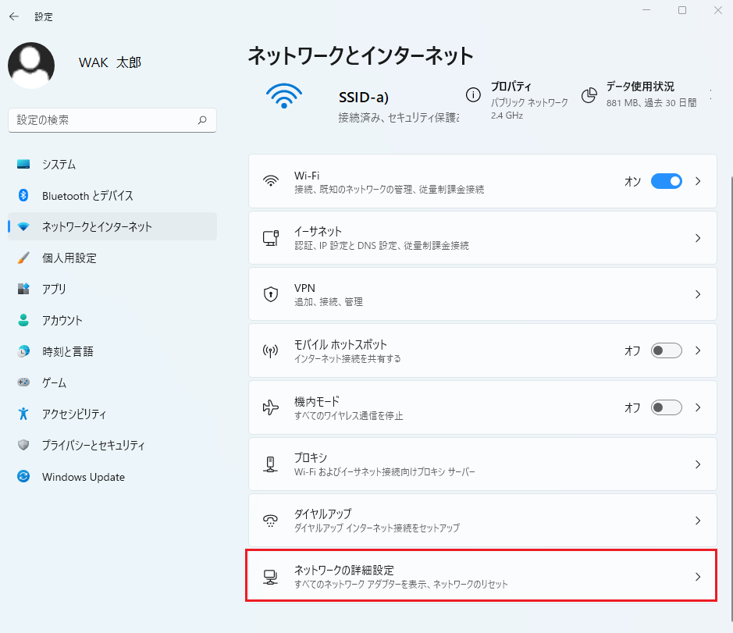Open the アプリ settings category
The width and height of the screenshot is (733, 633).
[112, 289]
